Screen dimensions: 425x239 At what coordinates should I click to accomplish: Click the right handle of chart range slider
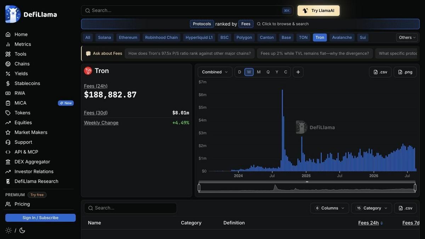[415, 188]
